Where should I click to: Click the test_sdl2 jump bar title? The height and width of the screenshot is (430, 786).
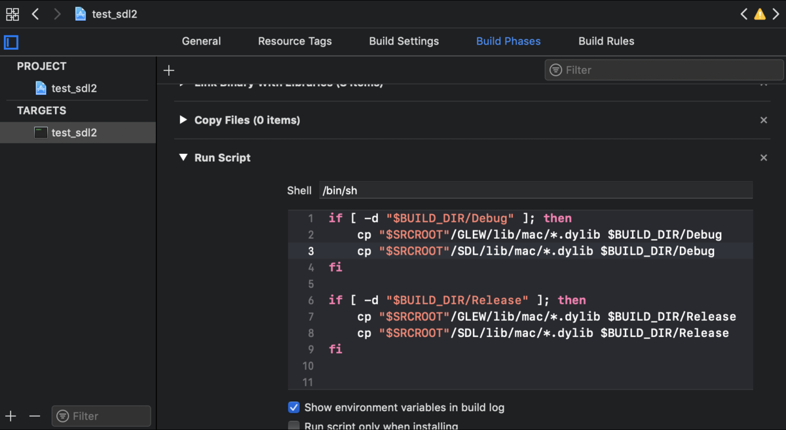115,14
